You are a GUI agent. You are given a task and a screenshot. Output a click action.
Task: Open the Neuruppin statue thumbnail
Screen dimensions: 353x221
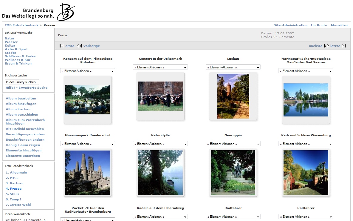click(233, 173)
